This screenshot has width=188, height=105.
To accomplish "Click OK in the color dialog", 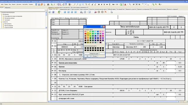I will pyautogui.click(x=88, y=56).
